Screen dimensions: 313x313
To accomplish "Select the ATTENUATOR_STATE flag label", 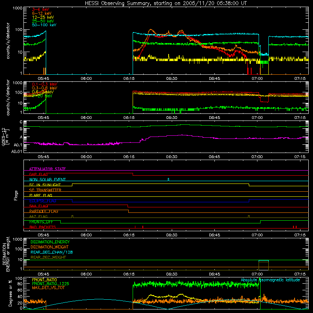I will click(x=47, y=169).
